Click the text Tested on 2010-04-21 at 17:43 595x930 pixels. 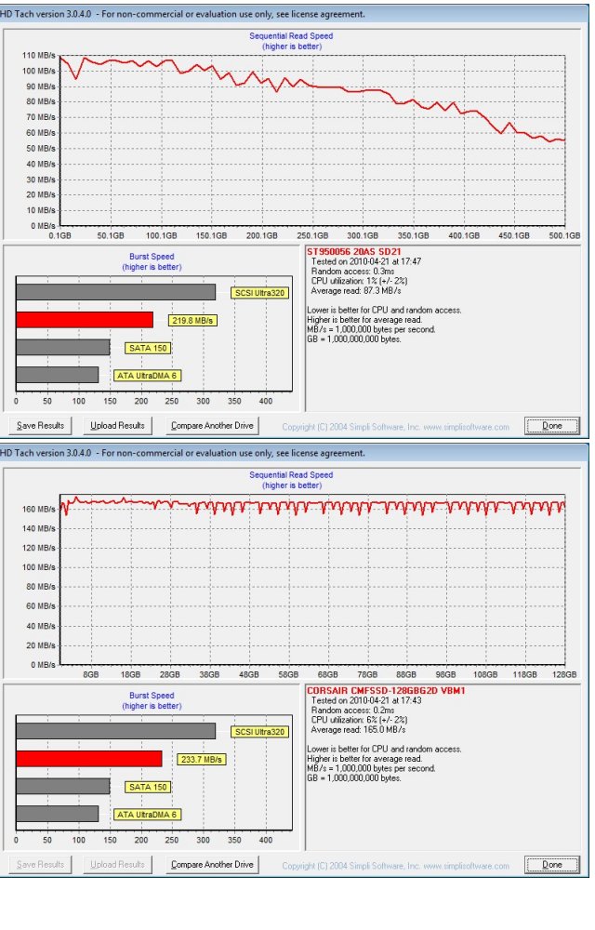(x=366, y=700)
